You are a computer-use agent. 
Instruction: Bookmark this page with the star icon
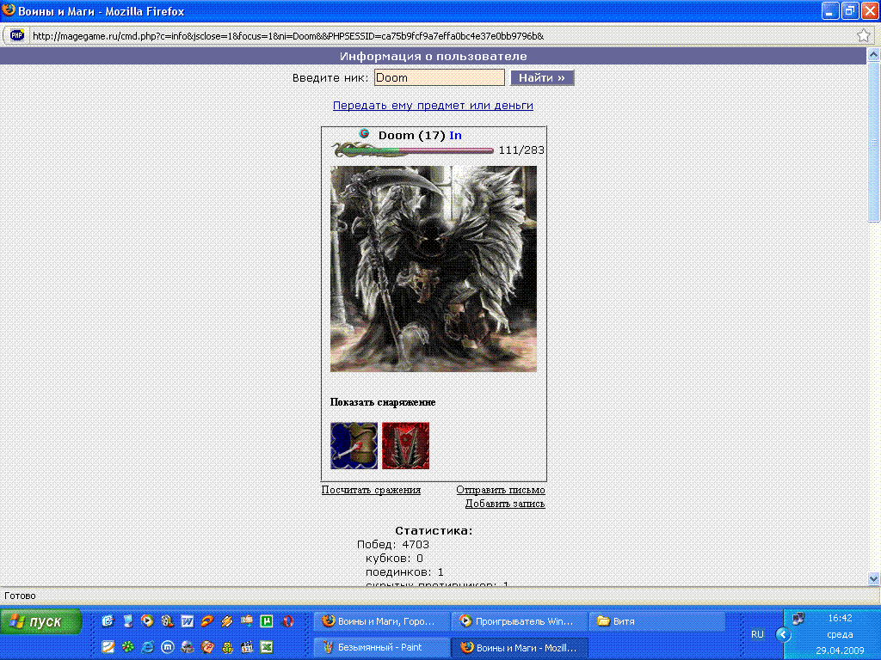(864, 36)
